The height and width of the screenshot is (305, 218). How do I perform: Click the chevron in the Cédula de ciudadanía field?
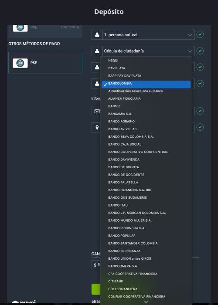pyautogui.click(x=190, y=51)
